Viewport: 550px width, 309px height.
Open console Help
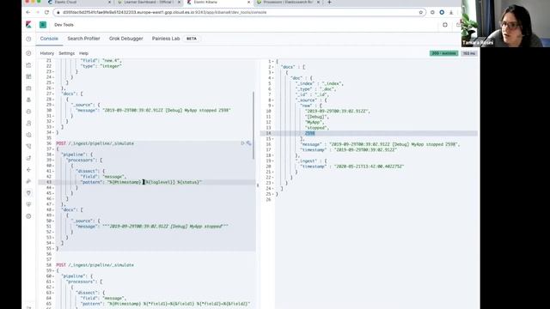(83, 53)
